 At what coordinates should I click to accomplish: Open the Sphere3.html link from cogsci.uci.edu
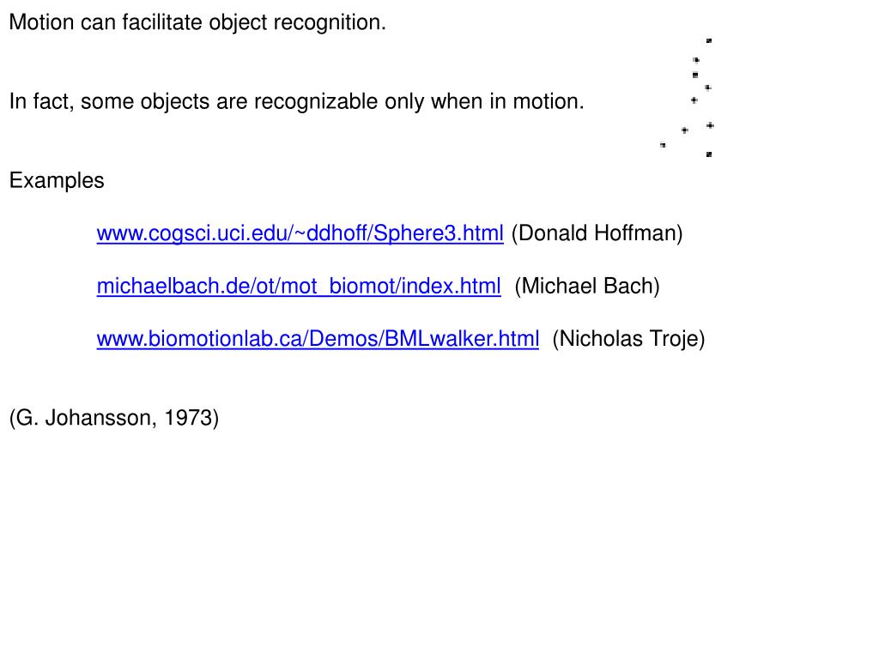(300, 233)
